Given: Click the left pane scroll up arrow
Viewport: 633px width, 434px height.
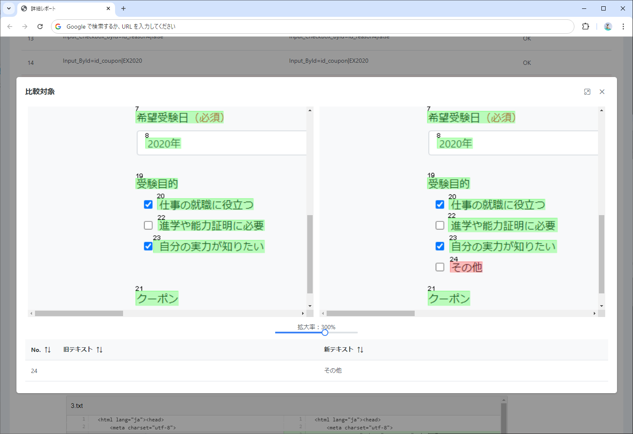Looking at the screenshot, I should pyautogui.click(x=310, y=110).
